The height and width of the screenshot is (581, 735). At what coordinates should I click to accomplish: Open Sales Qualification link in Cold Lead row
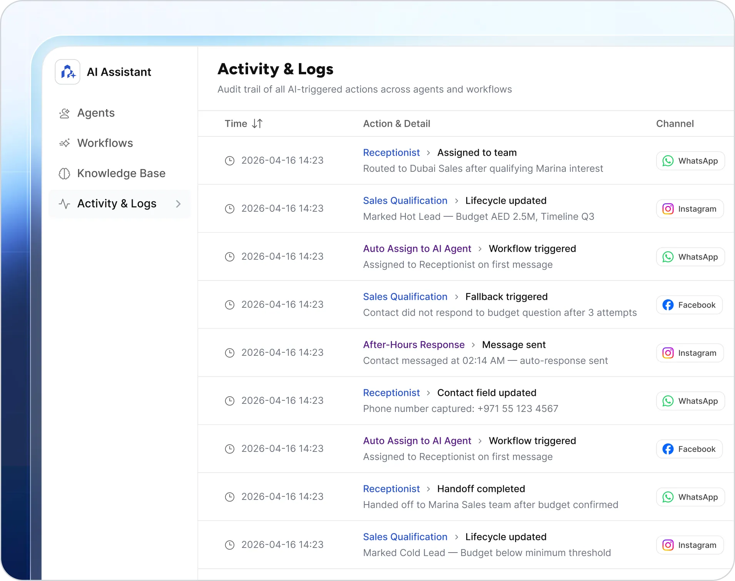tap(405, 537)
